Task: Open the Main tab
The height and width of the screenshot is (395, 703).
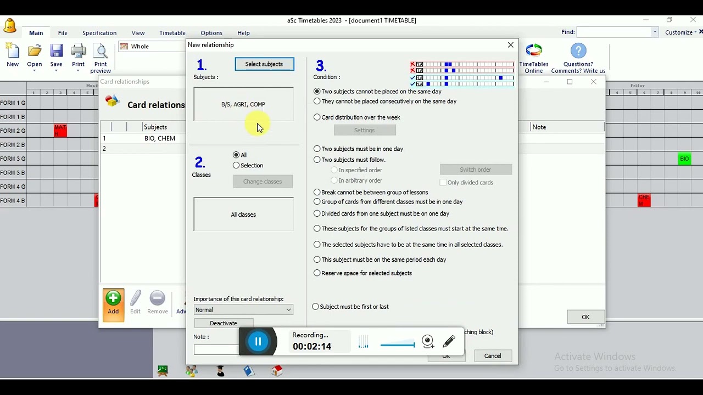Action: [x=36, y=33]
